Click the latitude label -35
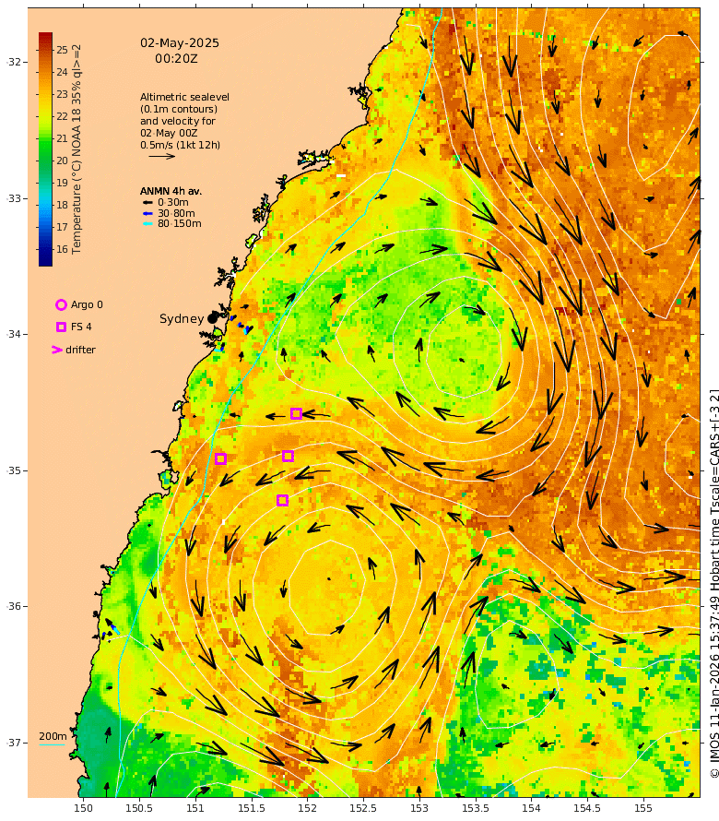This screenshot has width=719, height=821. pos(14,470)
